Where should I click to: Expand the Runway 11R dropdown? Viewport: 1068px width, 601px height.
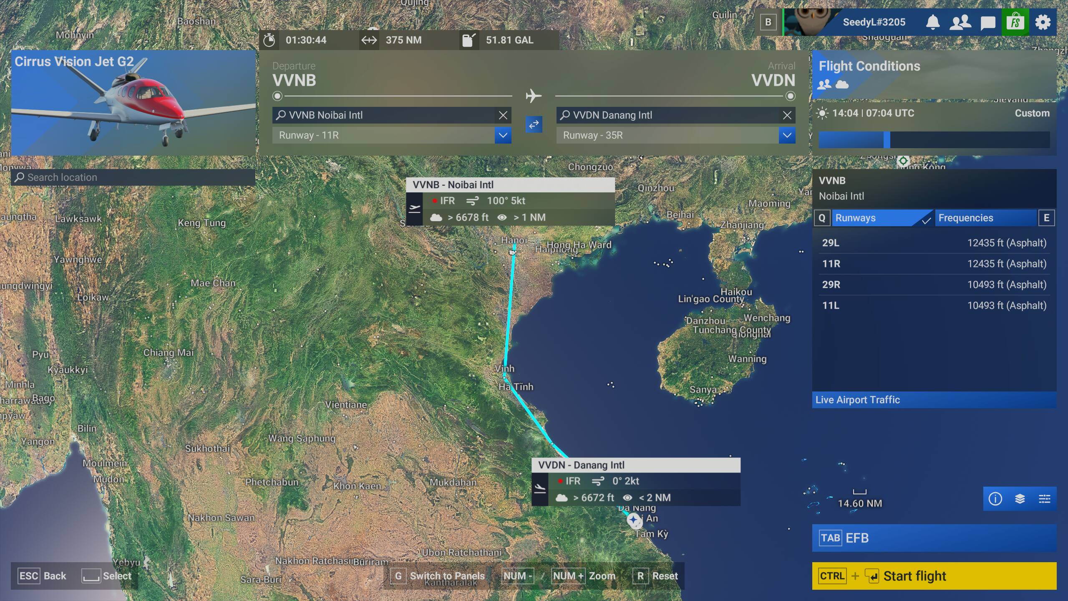coord(503,135)
